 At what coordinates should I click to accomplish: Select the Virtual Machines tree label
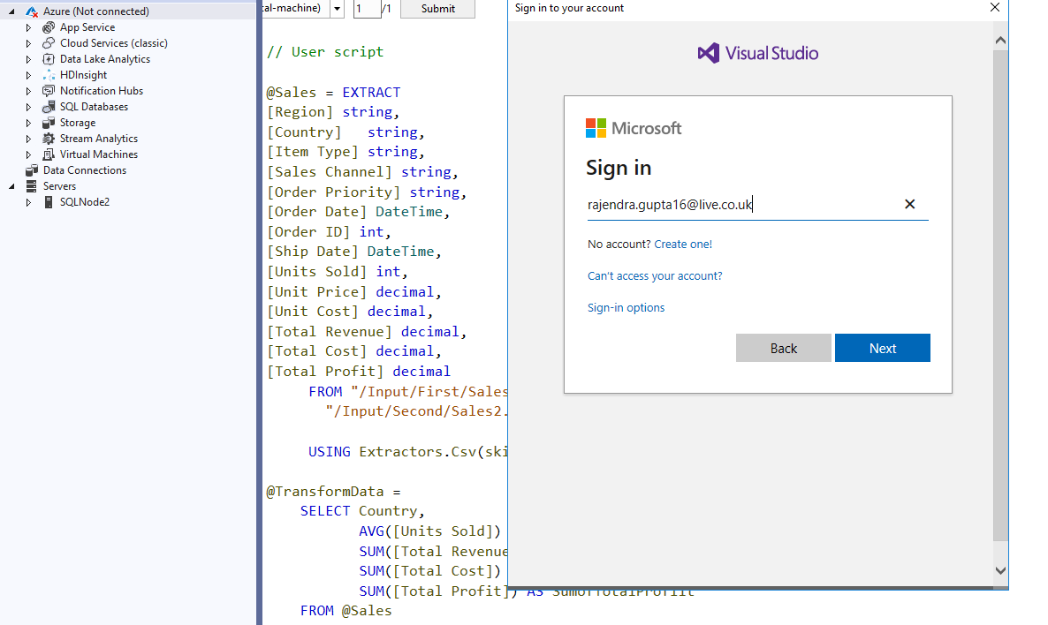point(99,154)
